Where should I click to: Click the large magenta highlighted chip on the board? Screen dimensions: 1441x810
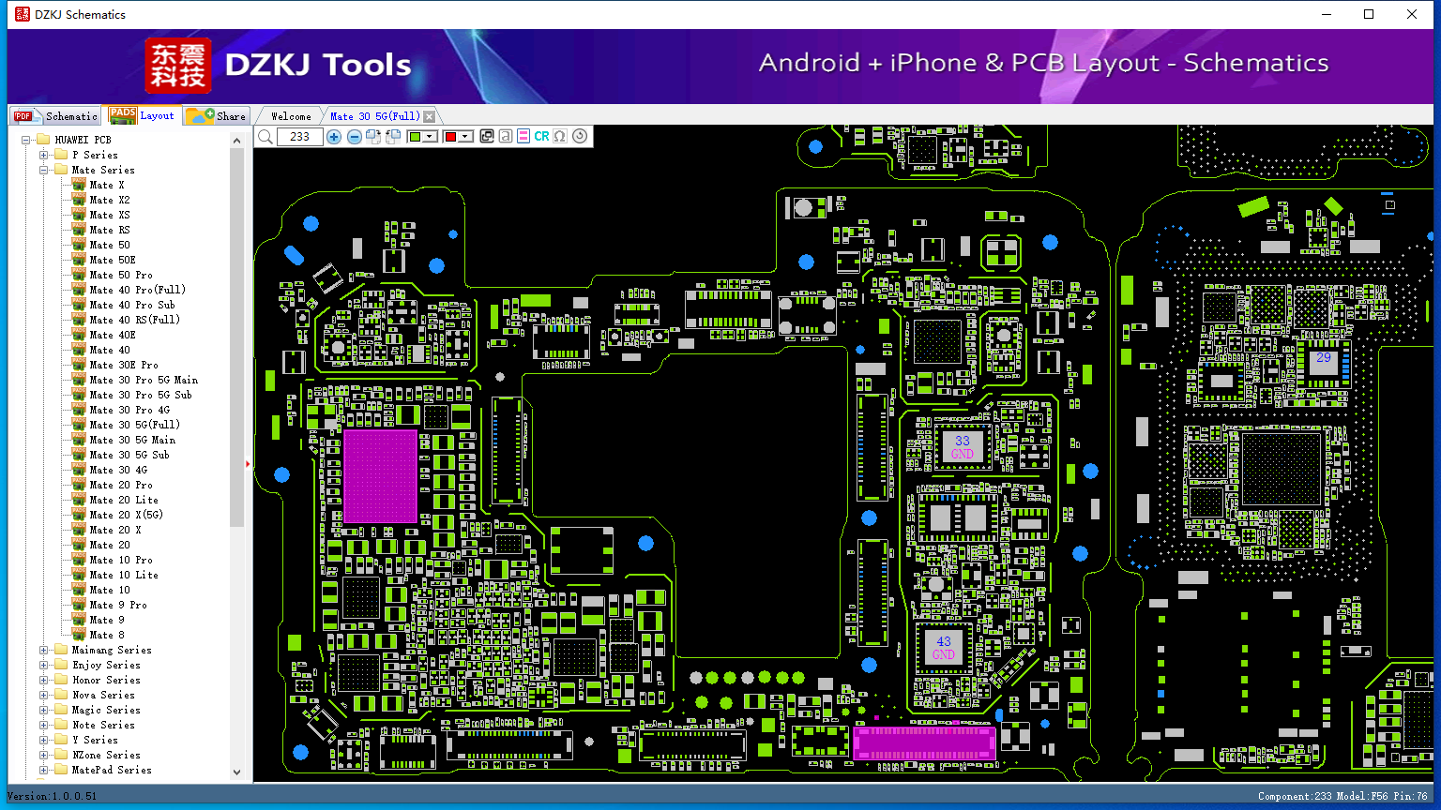pos(380,476)
